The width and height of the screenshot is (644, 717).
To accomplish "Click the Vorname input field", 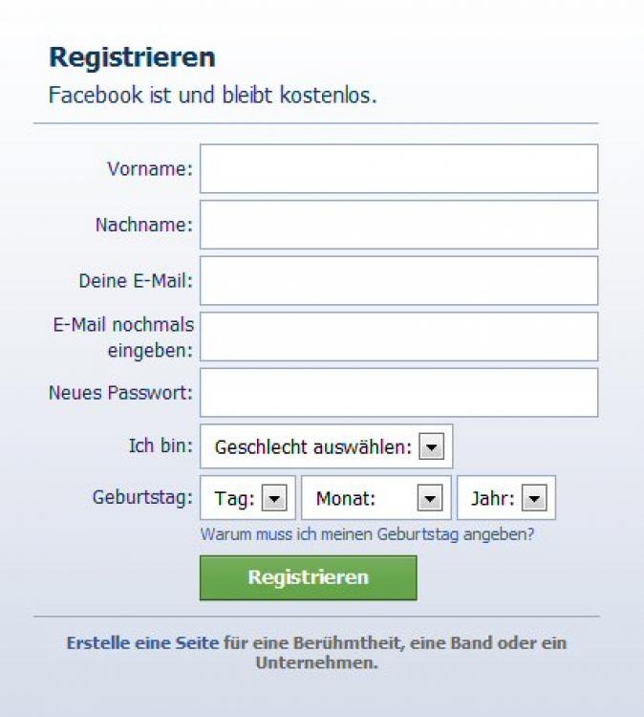I will 398,169.
